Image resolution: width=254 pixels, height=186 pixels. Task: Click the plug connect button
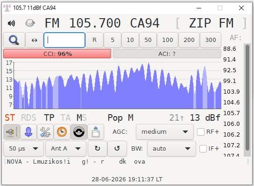(x=12, y=132)
